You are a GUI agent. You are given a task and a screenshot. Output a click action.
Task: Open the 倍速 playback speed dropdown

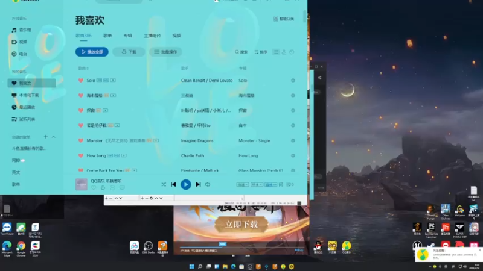click(243, 185)
